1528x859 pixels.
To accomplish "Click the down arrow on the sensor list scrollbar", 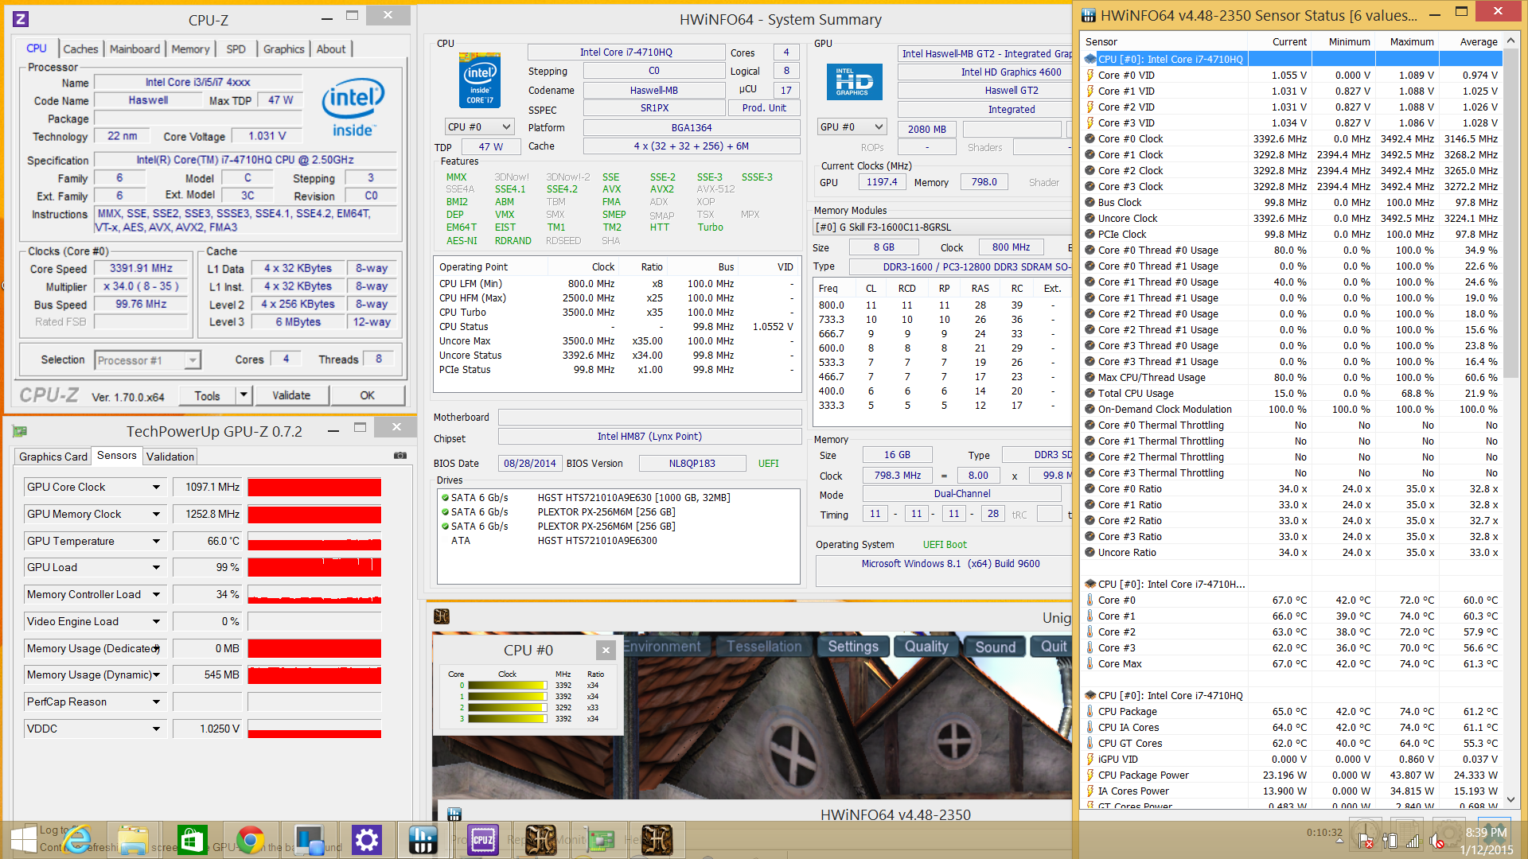I will coord(1510,800).
